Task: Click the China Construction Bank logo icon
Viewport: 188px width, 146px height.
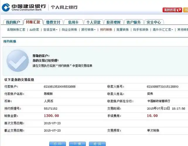Action: [x=6, y=7]
